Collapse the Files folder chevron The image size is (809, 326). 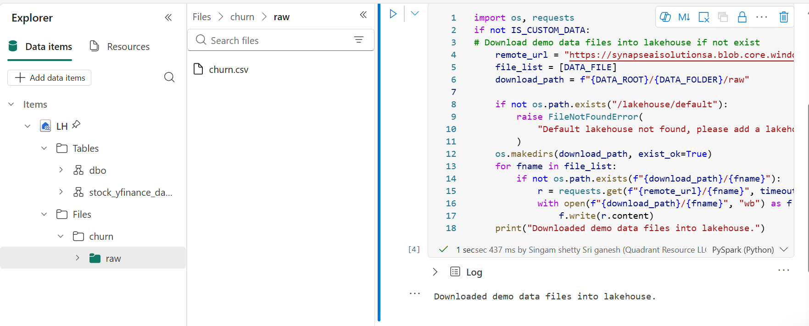coord(44,214)
